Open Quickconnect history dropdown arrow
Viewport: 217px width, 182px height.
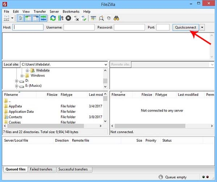pyautogui.click(x=202, y=27)
